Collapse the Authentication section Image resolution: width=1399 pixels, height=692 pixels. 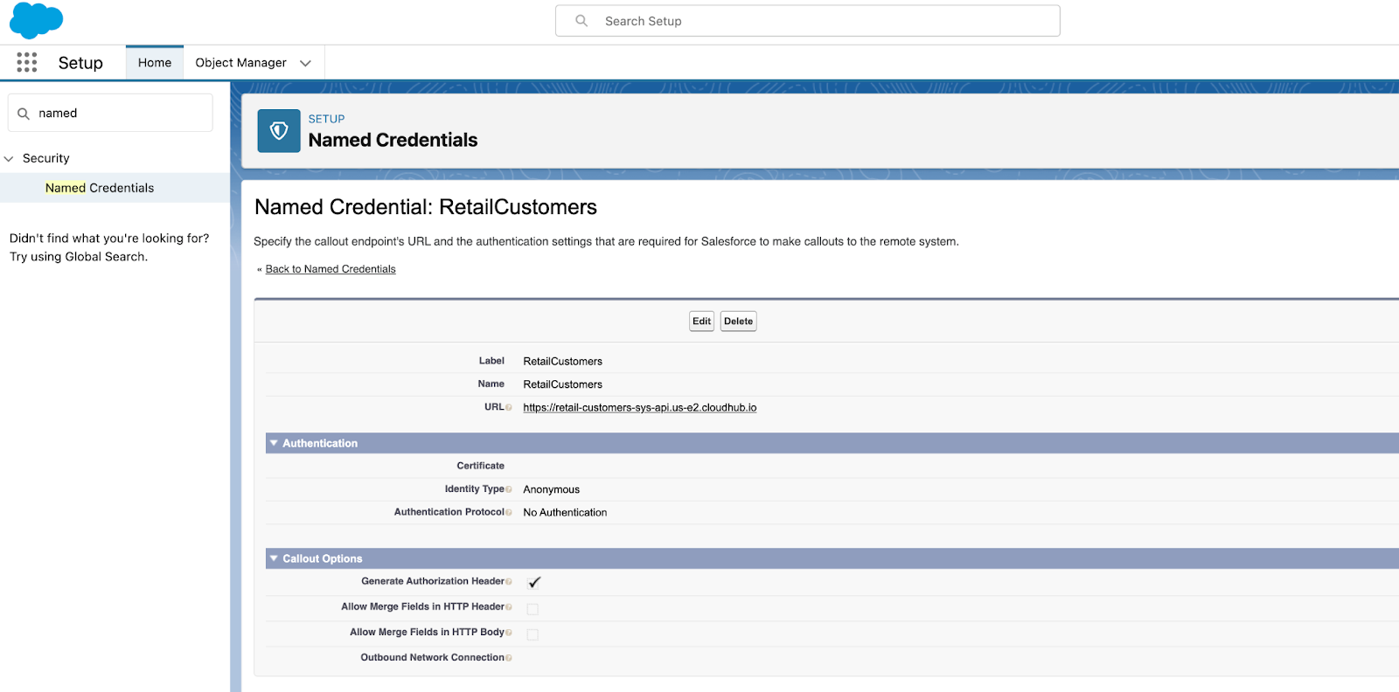(x=274, y=443)
